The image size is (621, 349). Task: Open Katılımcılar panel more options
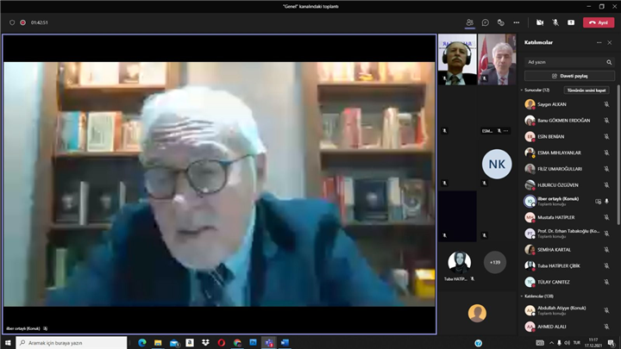click(x=599, y=42)
